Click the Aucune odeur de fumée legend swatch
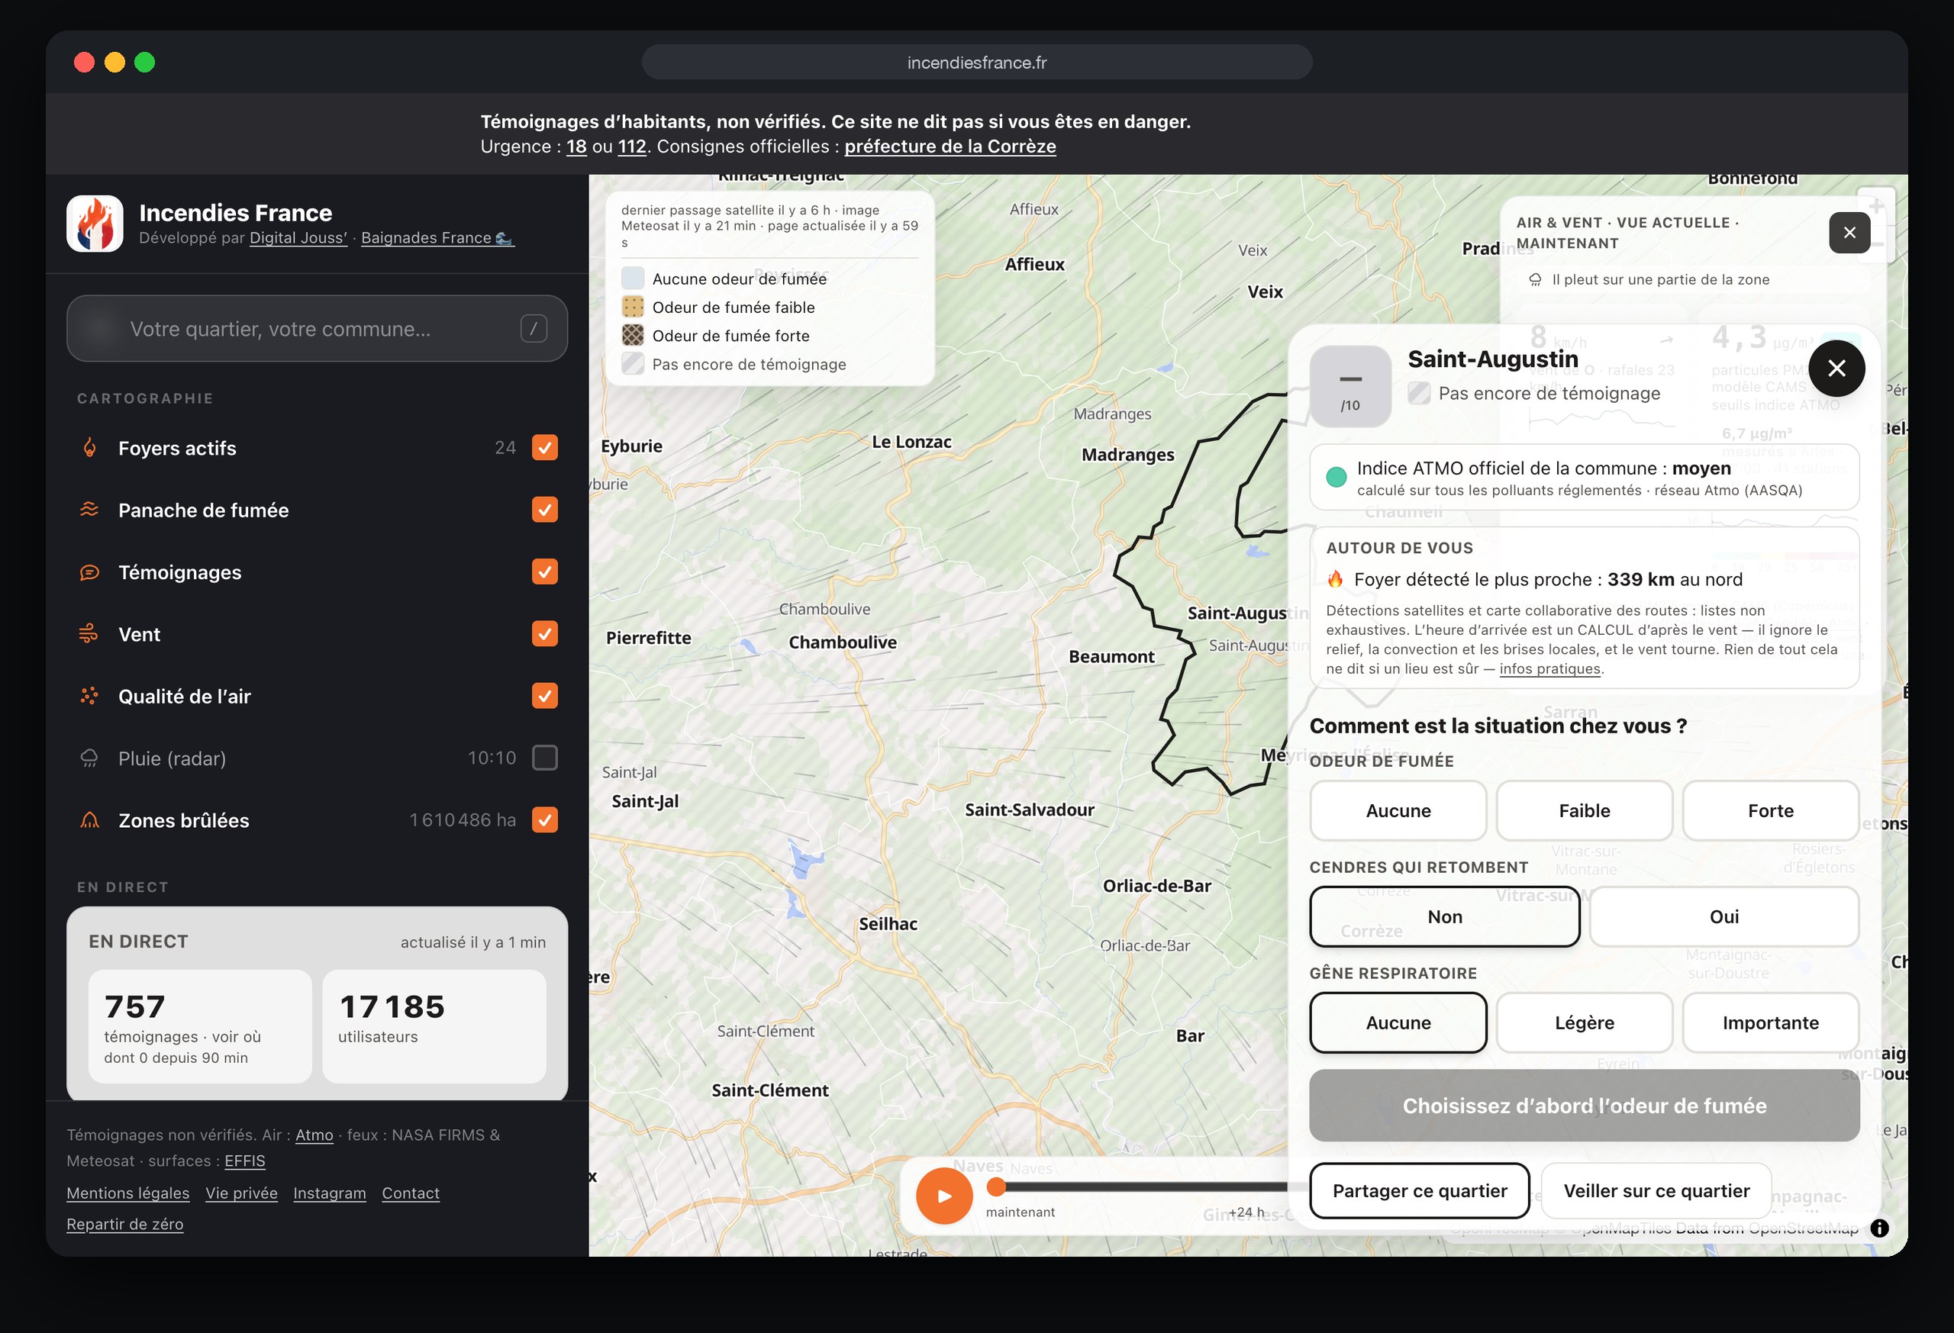This screenshot has width=1954, height=1333. pos(632,279)
